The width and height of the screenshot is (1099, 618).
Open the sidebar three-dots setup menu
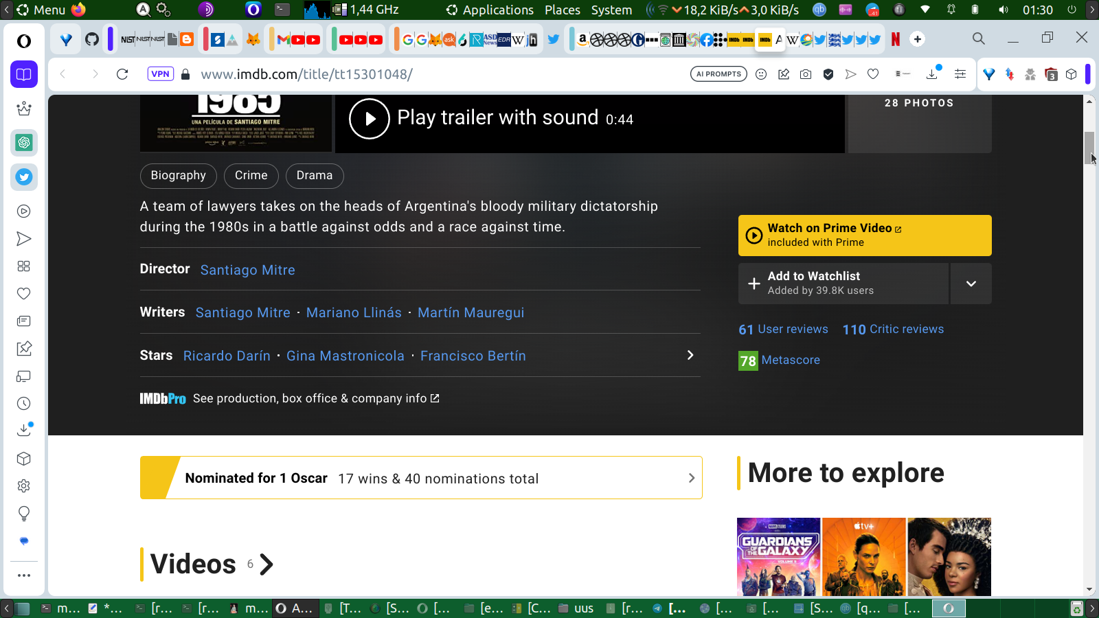pos(24,575)
